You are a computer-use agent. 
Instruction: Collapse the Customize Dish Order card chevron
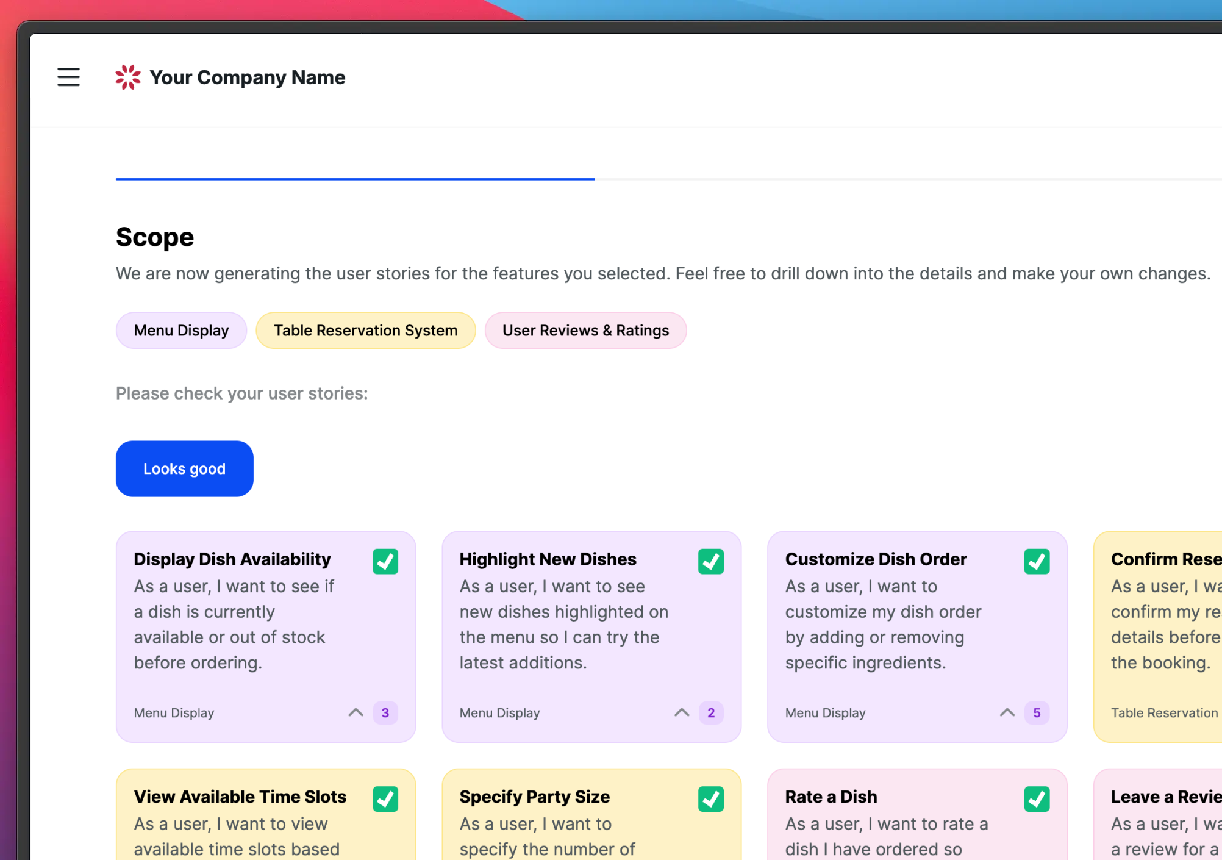pyautogui.click(x=1007, y=712)
